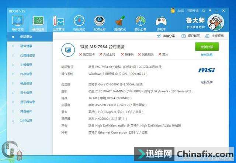
Task: Open 清理优化 cleanup optimization broom icon
Action: point(120,23)
